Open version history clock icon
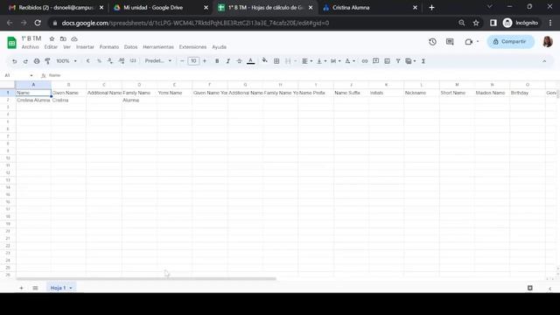Viewport: 560px width, 315px height. [x=432, y=42]
